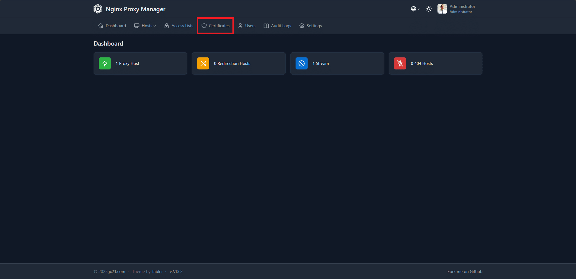The height and width of the screenshot is (279, 576).
Task: Click Fork me on Github link
Action: (x=465, y=271)
